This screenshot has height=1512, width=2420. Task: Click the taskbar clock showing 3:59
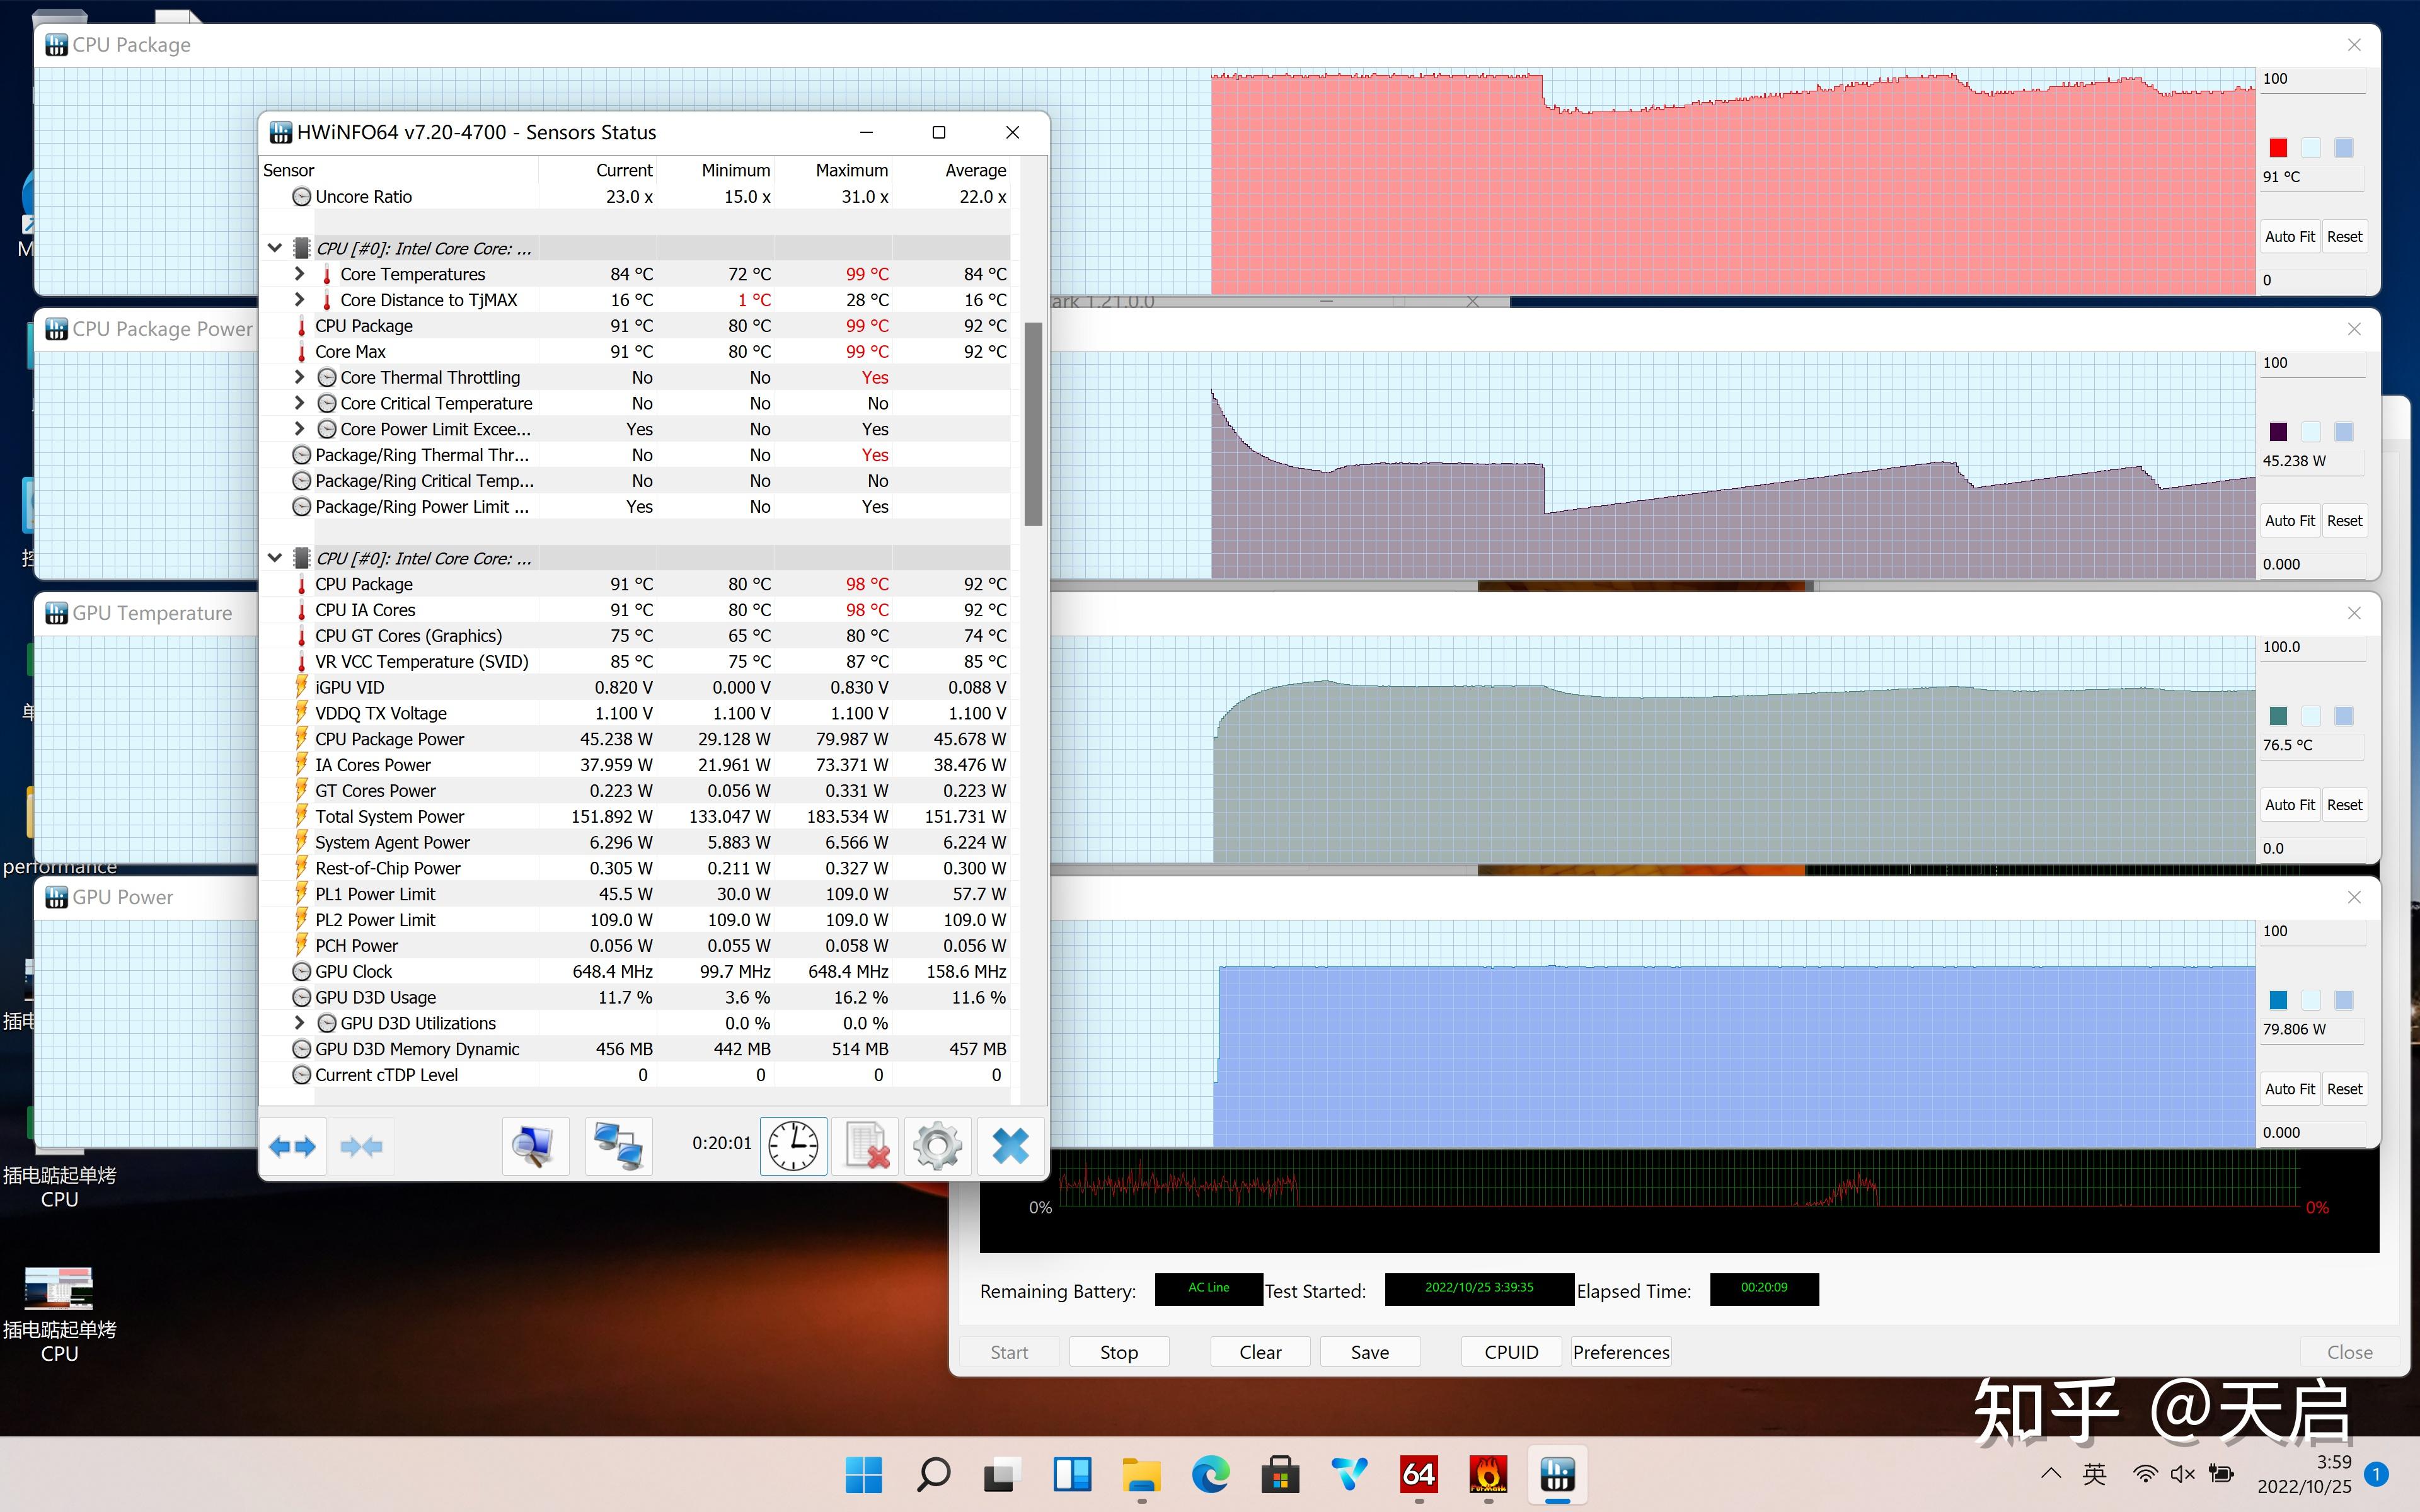click(x=2303, y=1474)
